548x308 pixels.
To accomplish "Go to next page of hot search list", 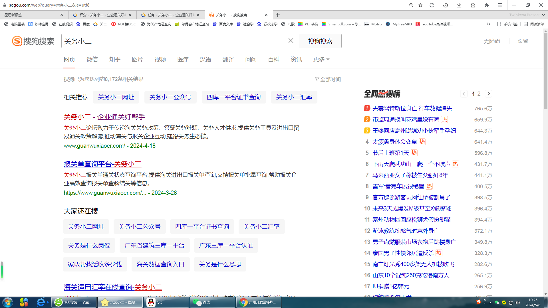I will 489,94.
